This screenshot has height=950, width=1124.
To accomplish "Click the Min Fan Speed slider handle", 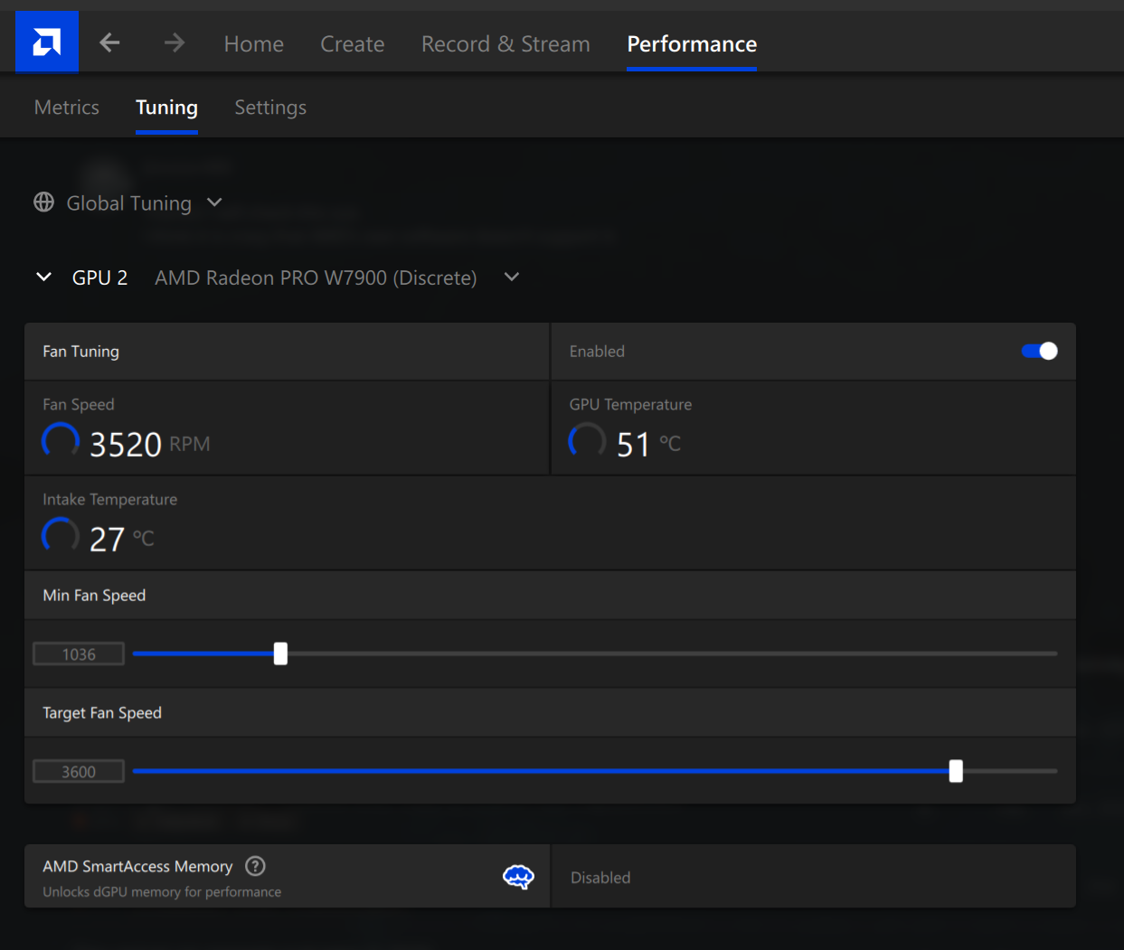I will coord(280,654).
